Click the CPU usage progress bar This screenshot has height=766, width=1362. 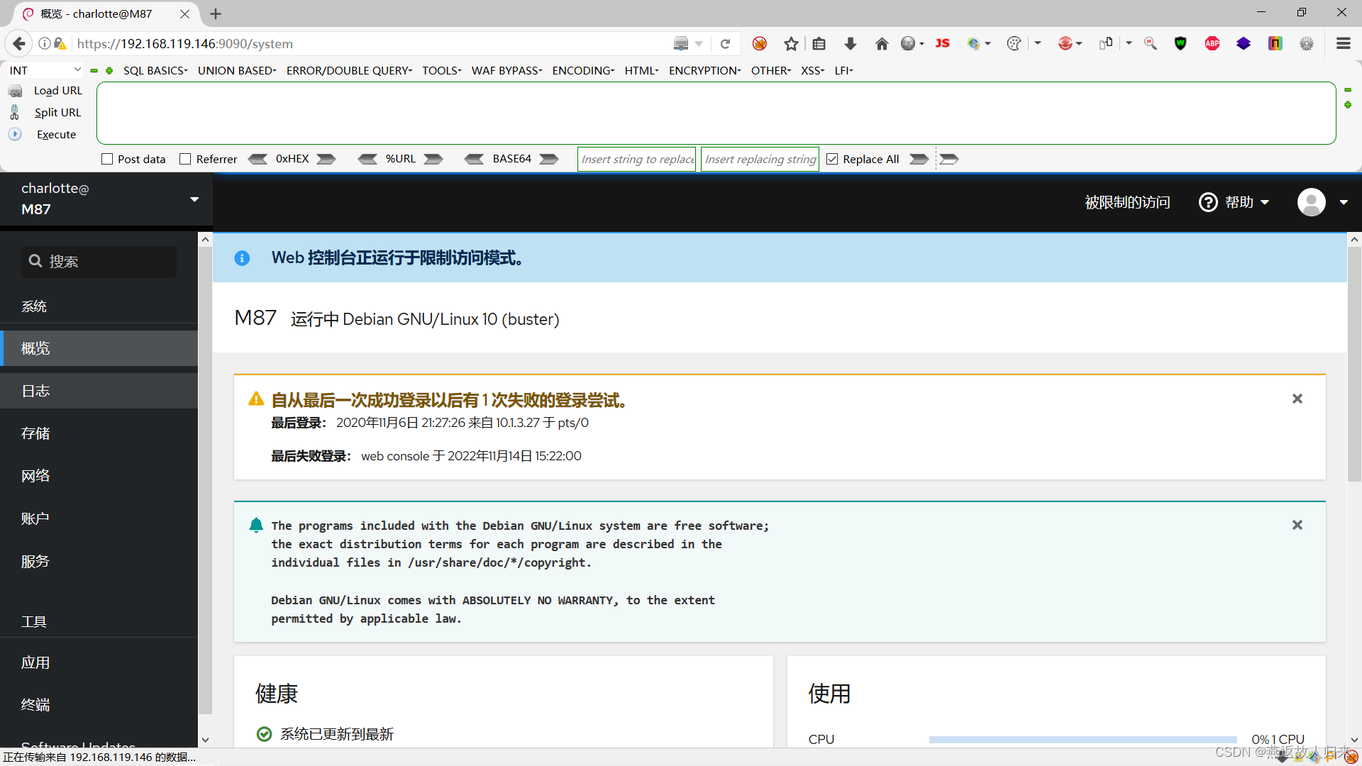[1083, 739]
